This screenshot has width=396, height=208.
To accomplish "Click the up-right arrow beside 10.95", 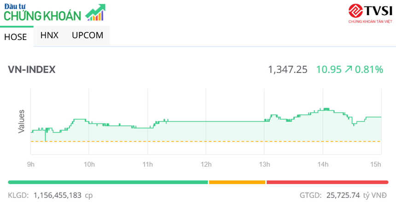I will (349, 69).
